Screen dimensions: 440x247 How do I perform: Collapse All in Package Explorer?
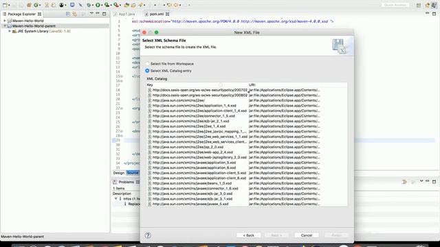click(x=68, y=14)
